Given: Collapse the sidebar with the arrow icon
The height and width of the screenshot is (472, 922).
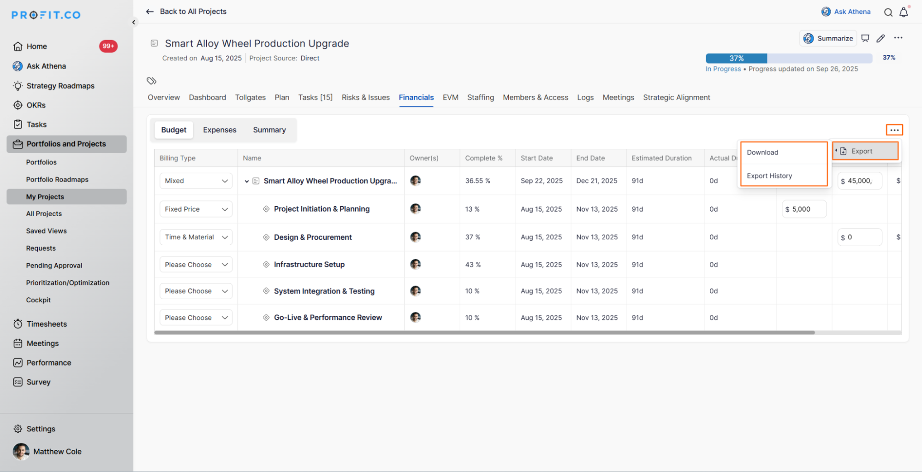Looking at the screenshot, I should point(134,22).
